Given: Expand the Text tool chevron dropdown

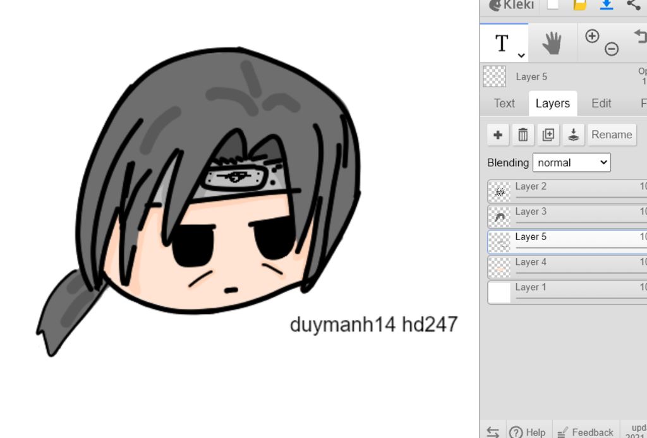Looking at the screenshot, I should (x=521, y=56).
